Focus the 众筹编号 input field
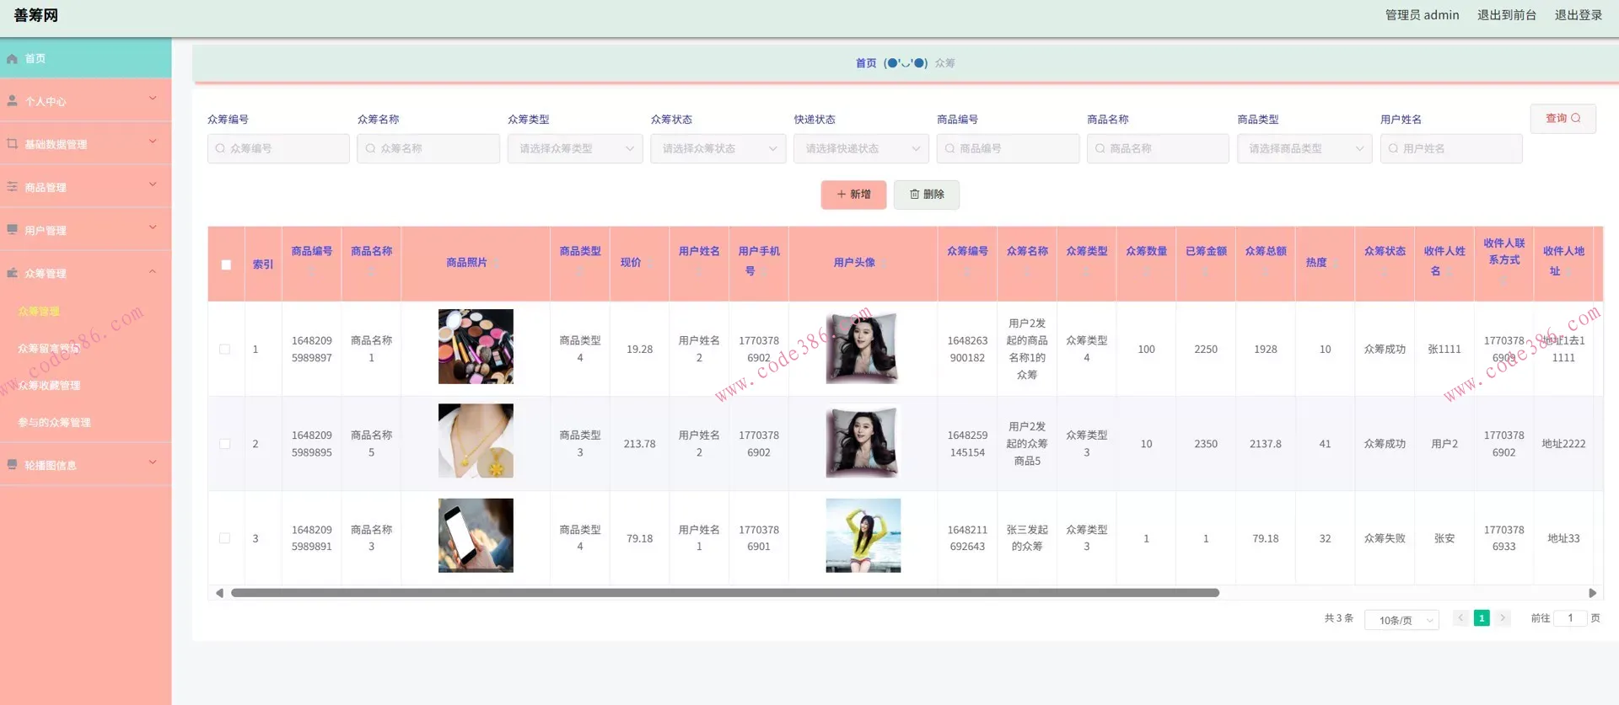 (278, 148)
